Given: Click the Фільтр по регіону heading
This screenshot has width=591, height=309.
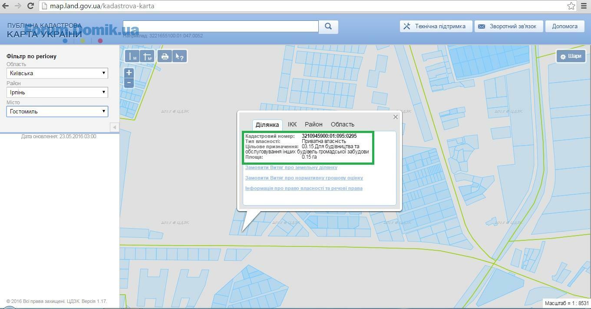Looking at the screenshot, I should click(x=31, y=56).
